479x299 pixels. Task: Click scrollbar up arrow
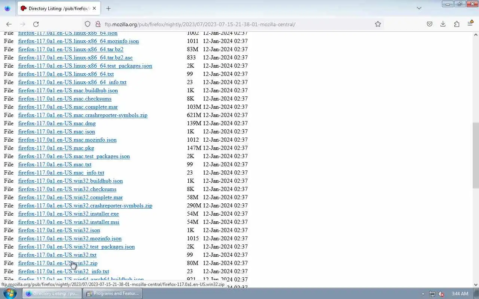coord(476,35)
